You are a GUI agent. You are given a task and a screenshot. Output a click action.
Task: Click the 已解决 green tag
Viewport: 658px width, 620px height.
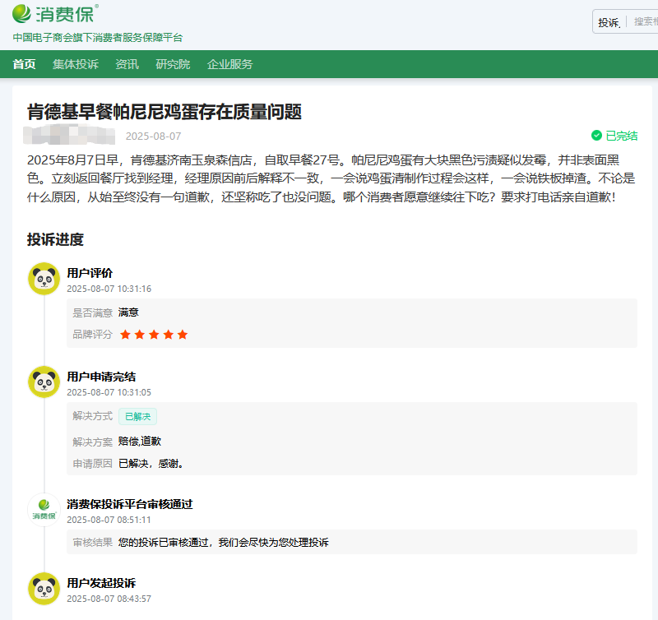tap(137, 417)
